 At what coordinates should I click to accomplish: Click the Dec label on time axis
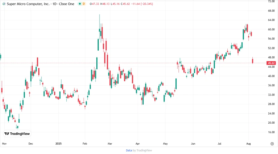[x=31, y=143]
